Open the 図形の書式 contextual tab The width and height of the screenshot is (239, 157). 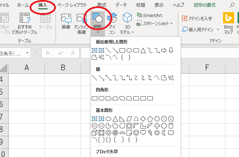coord(205,5)
